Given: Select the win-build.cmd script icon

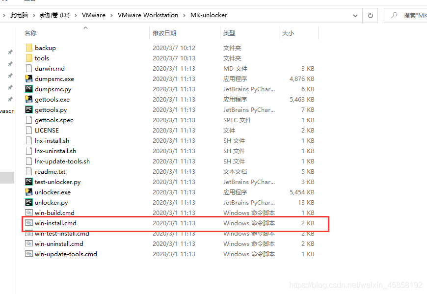Looking at the screenshot, I should [29, 213].
